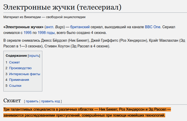Jump to 'Интересные факты' contents entry
Image resolution: width=187 pixels, height=121 pixels.
coord(25,74)
